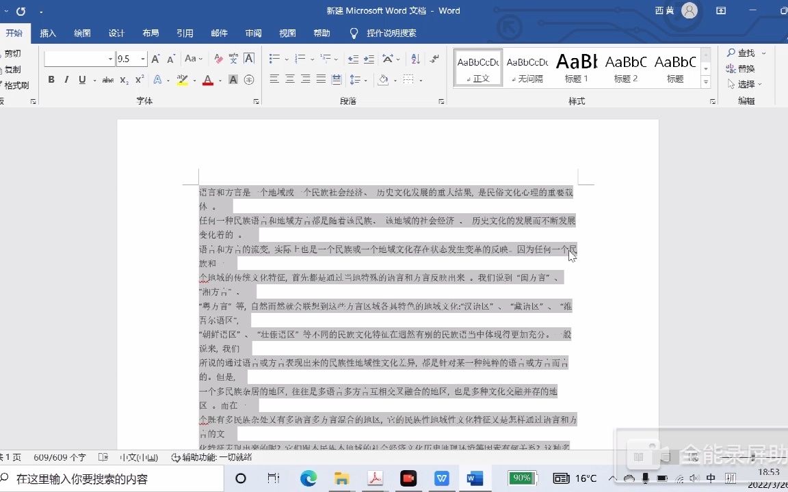This screenshot has height=492, width=788.
Task: Open the font size dropdown
Action: pos(141,59)
